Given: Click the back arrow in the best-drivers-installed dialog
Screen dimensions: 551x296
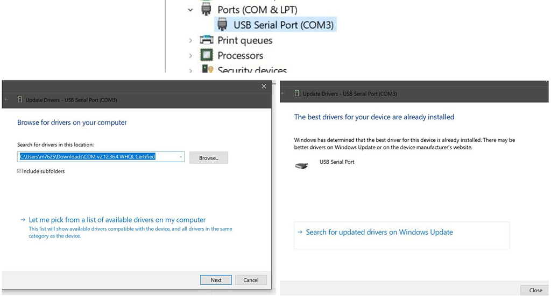Looking at the screenshot, I should 284,93.
